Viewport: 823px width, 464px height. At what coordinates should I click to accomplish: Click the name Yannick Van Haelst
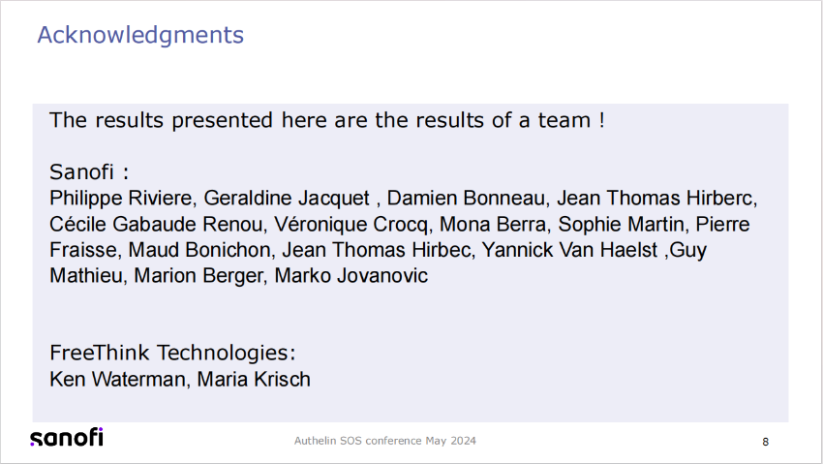coord(569,250)
